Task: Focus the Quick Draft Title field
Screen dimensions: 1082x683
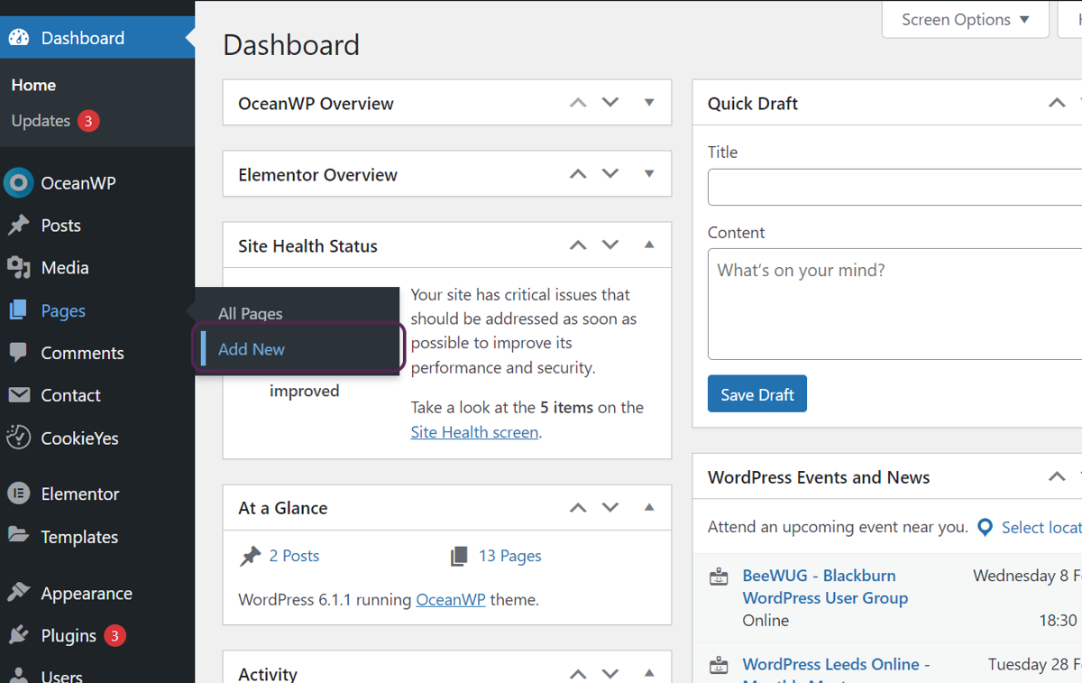Action: click(894, 188)
